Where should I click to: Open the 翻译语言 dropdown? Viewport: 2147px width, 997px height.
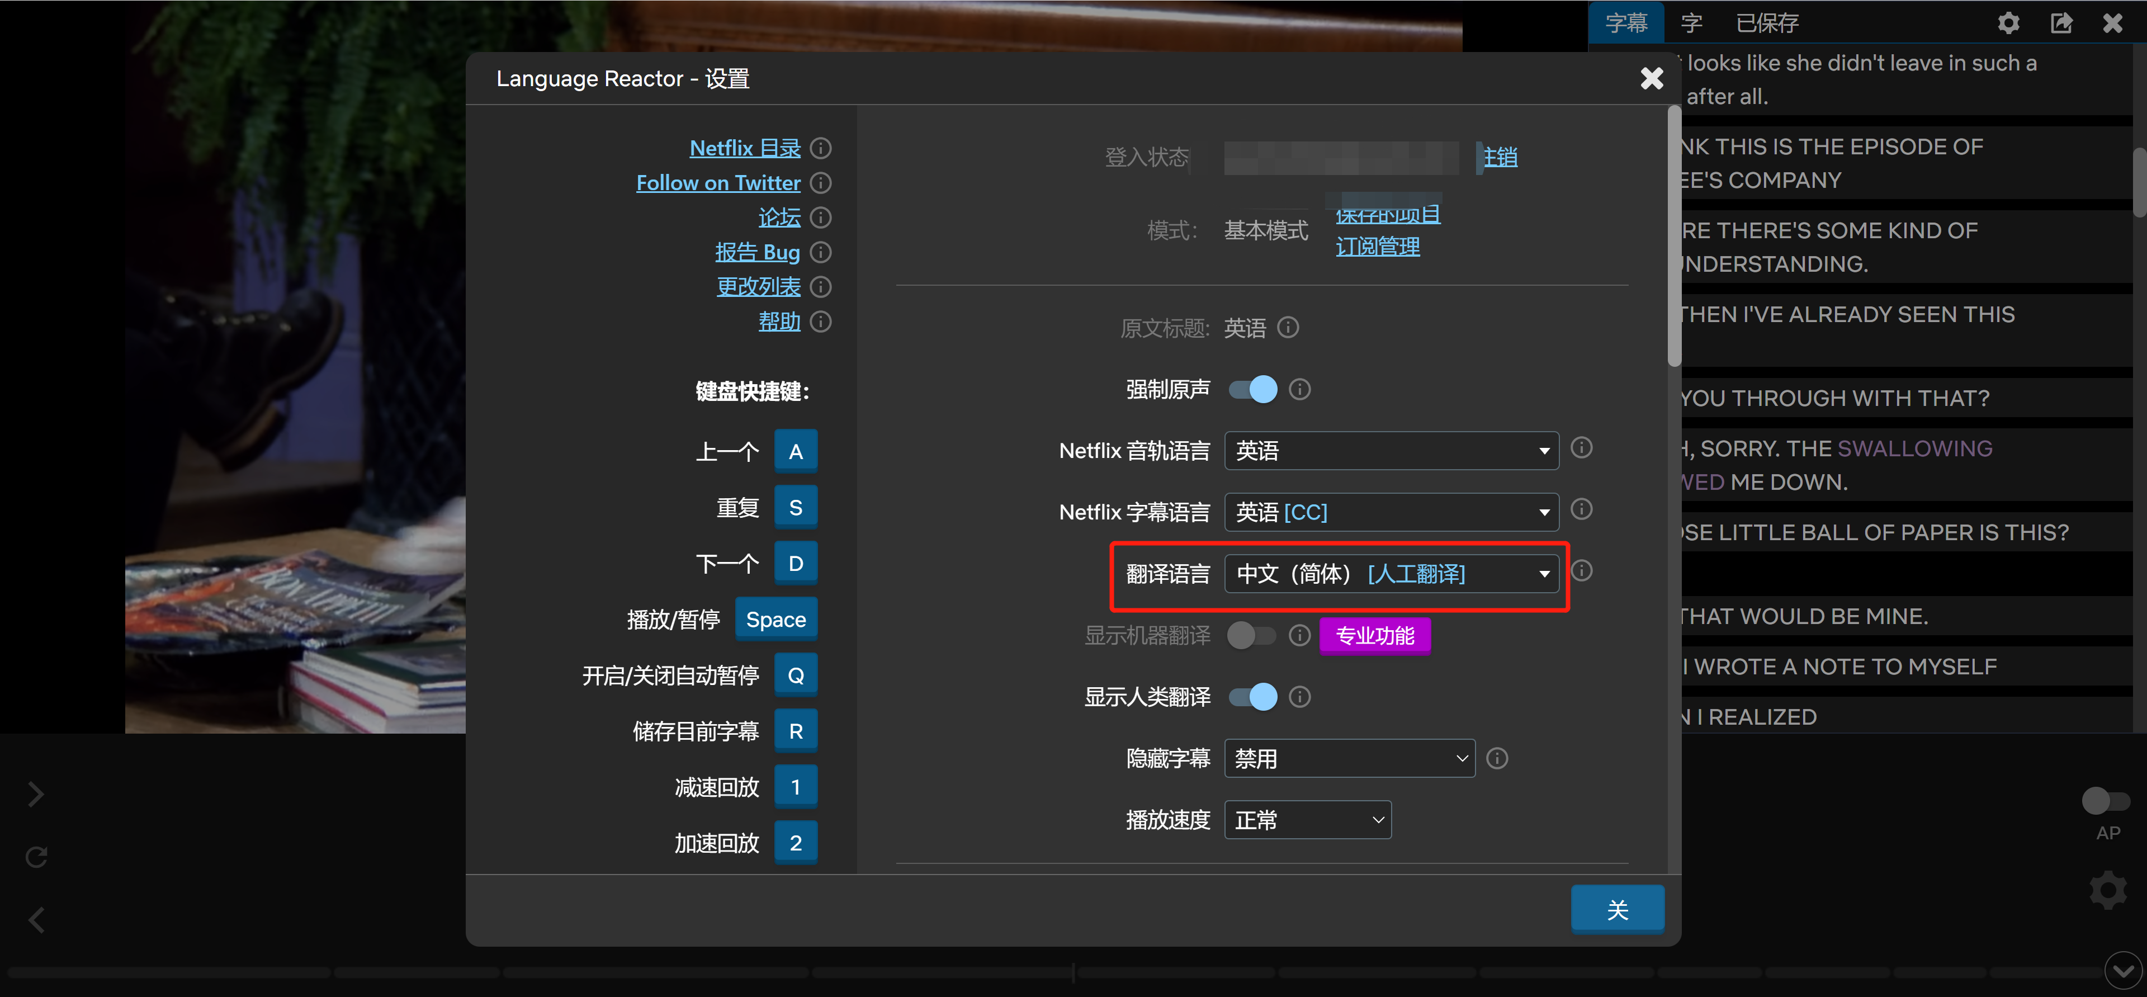pos(1391,574)
